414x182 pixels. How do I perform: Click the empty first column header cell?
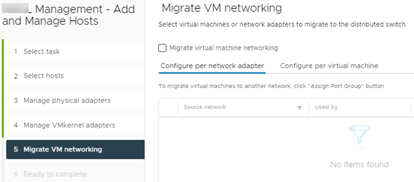(168, 108)
